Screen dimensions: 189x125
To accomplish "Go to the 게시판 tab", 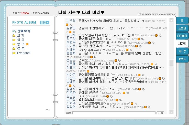I will (182, 51).
